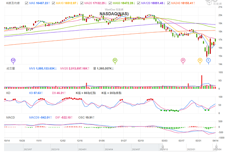Click the MA120 value 18851.48
Screen dimensions: 228x153
tap(157, 3)
